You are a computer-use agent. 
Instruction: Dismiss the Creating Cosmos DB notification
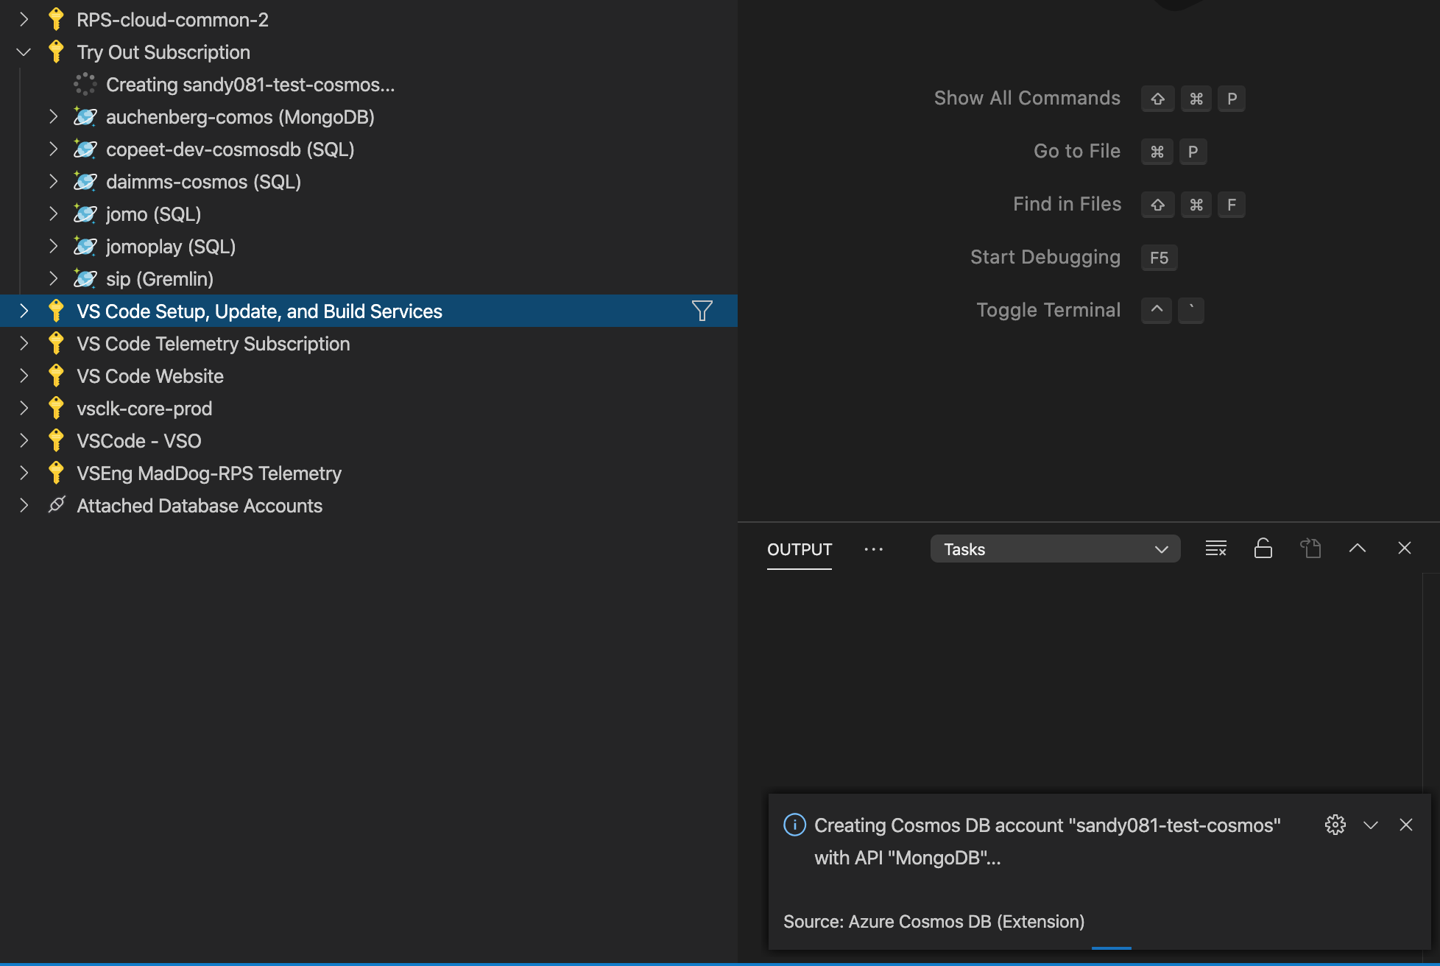1406,825
